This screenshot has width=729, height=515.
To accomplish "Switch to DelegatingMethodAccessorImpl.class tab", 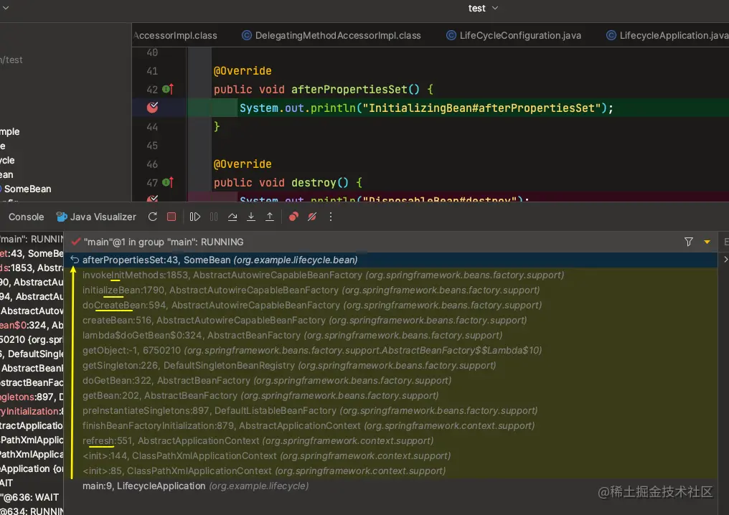I will (331, 35).
